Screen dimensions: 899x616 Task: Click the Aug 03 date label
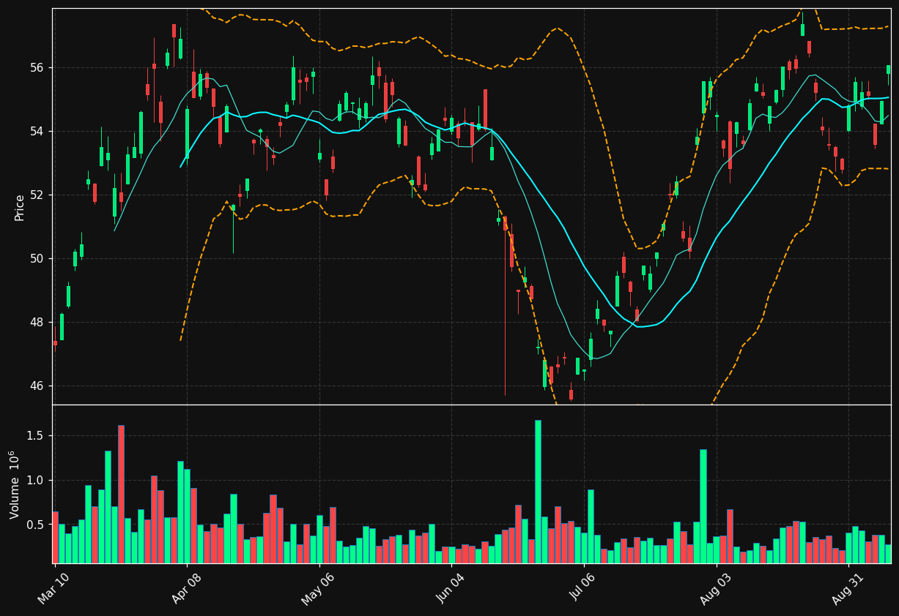(x=715, y=588)
